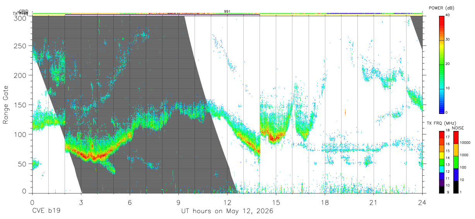Click the 250 tick on Range Gate axis
The width and height of the screenshot is (475, 219).
pyautogui.click(x=21, y=46)
